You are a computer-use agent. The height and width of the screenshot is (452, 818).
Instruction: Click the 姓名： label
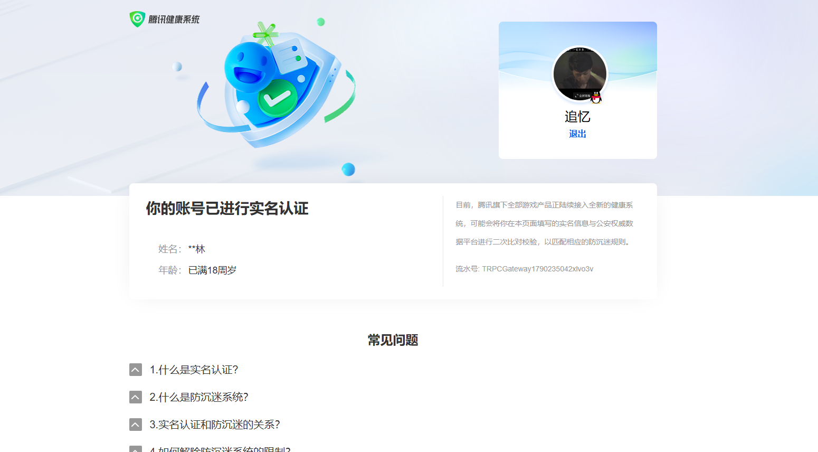pos(170,249)
